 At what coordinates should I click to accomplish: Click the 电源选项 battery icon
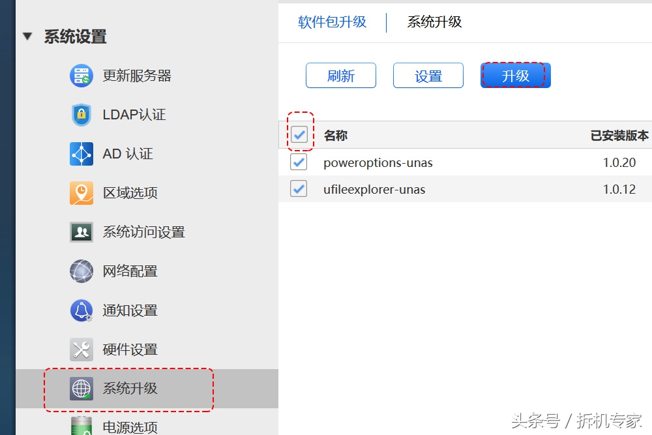[81, 426]
